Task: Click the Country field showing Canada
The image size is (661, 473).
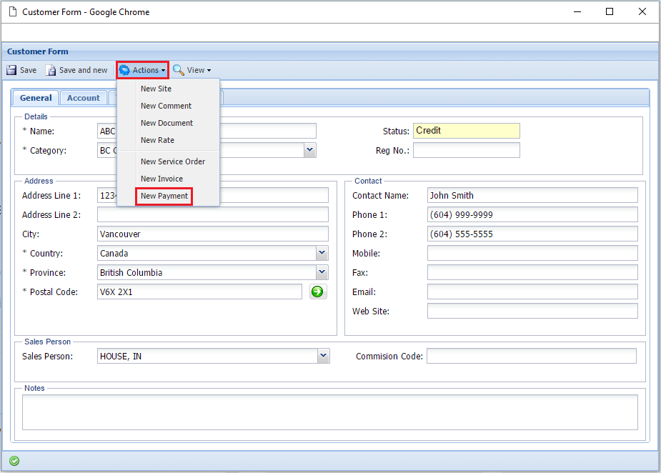Action: [x=207, y=253]
